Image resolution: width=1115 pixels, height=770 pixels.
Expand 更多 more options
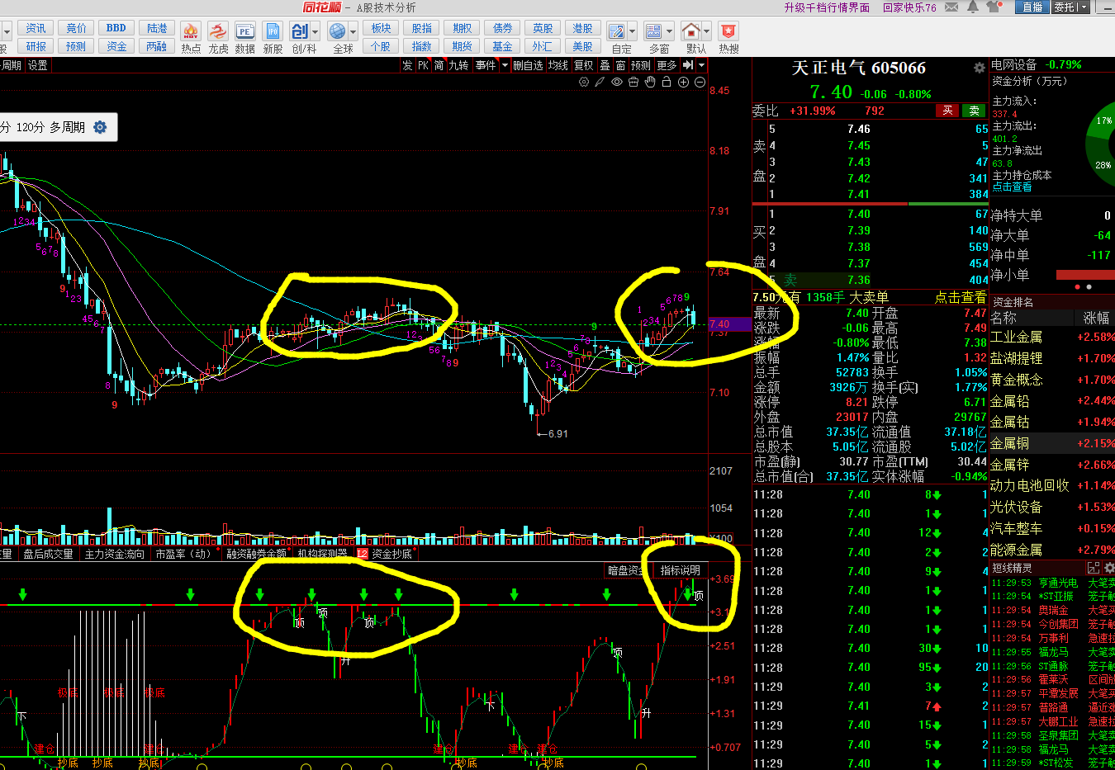click(x=667, y=65)
